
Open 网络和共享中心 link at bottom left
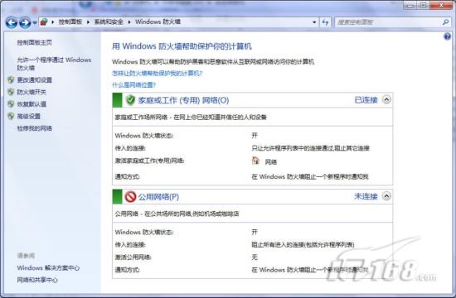[37, 280]
